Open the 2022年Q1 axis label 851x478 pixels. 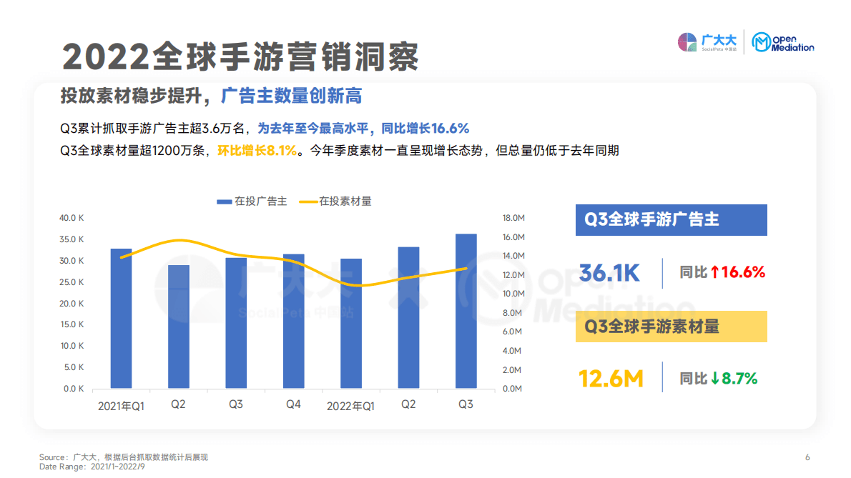(350, 404)
